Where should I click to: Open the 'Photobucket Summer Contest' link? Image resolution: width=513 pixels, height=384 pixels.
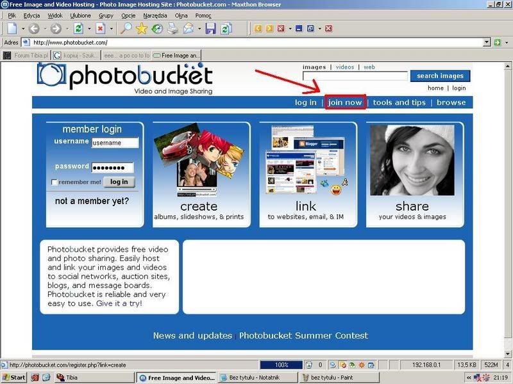(x=303, y=335)
